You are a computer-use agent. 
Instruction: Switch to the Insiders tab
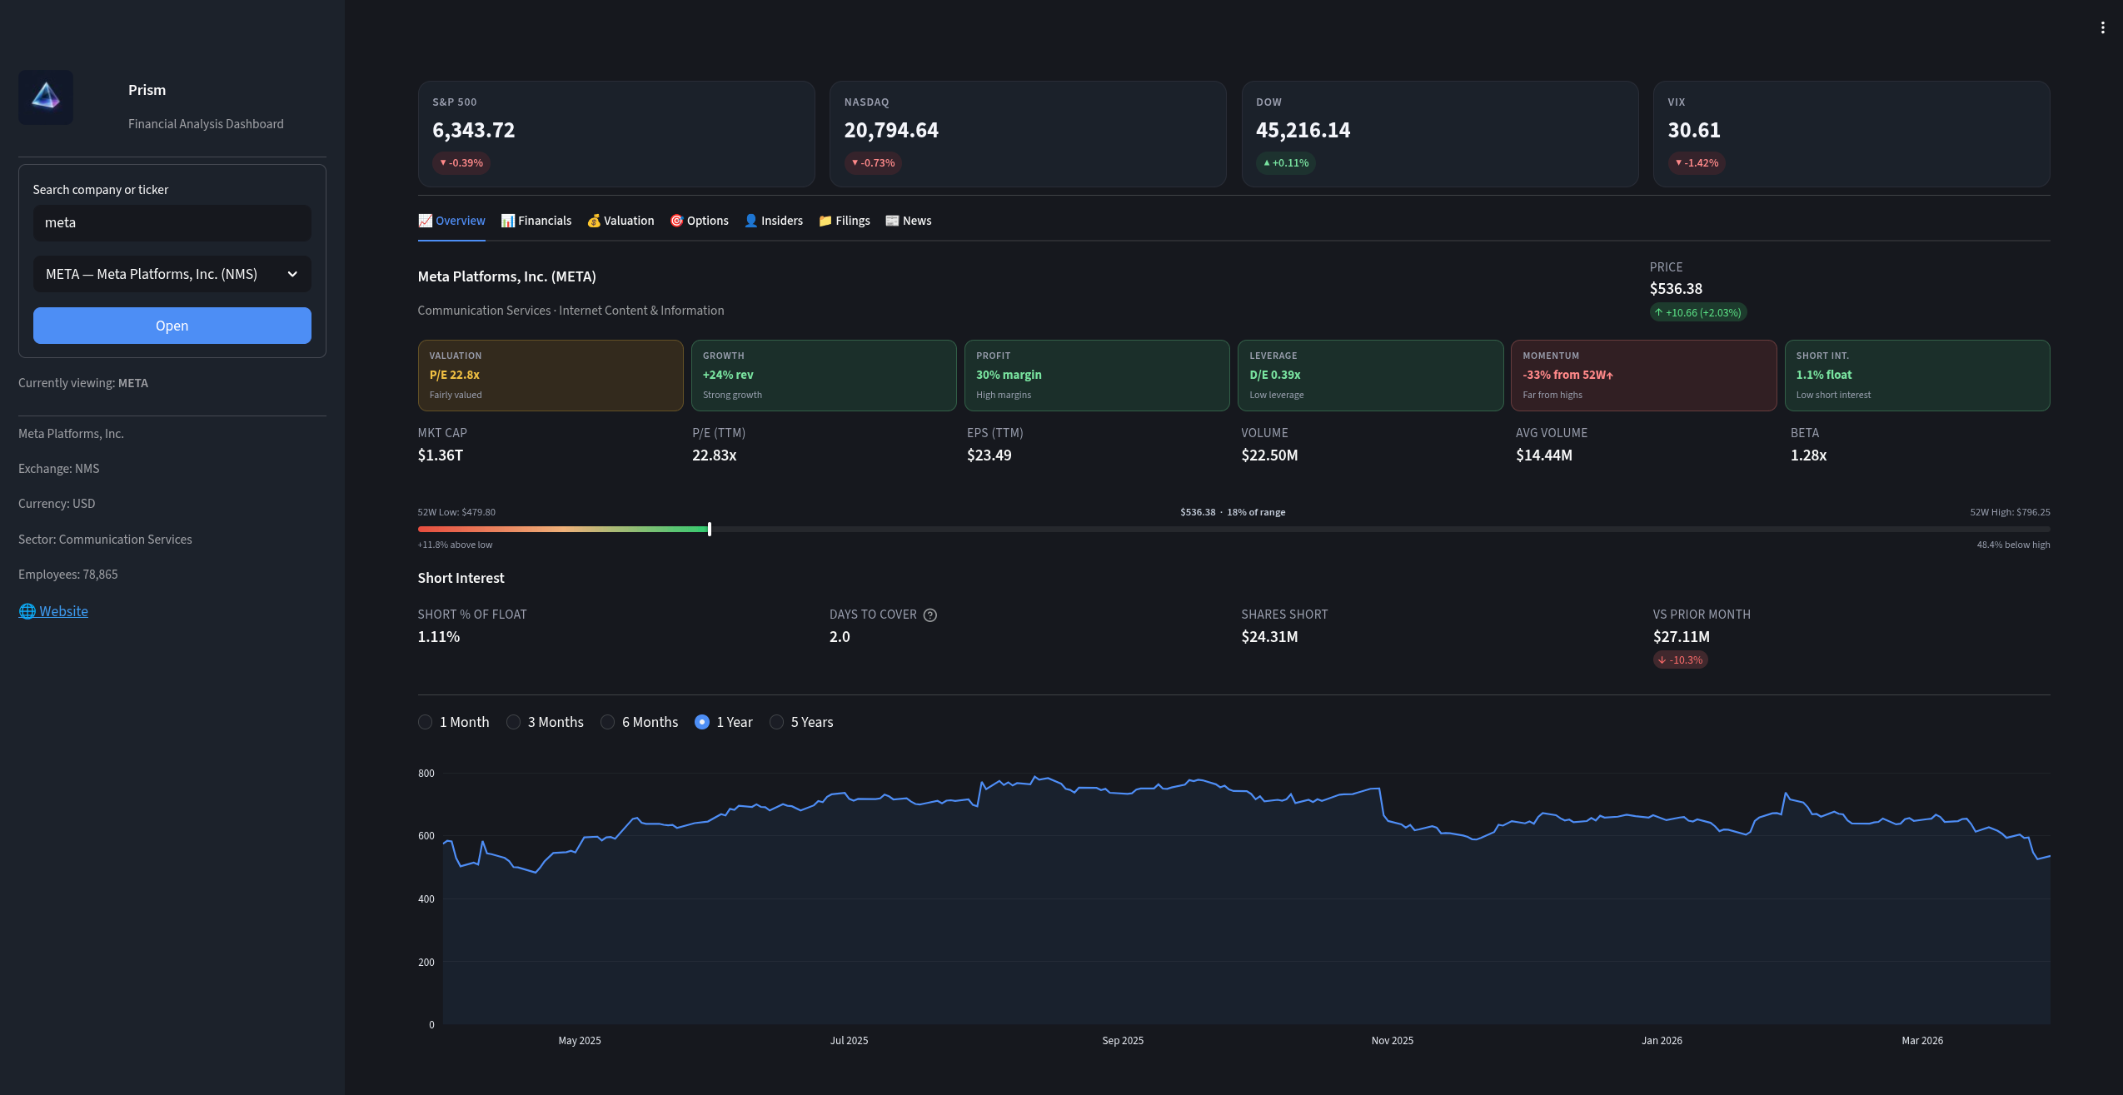774,221
